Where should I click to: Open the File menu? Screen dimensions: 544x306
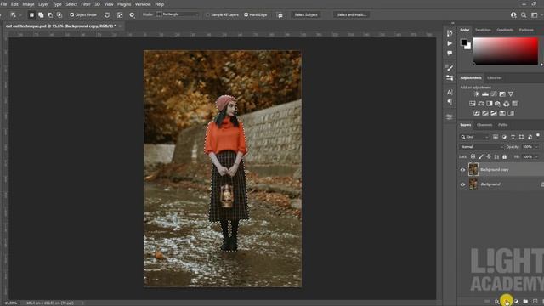pyautogui.click(x=3, y=4)
